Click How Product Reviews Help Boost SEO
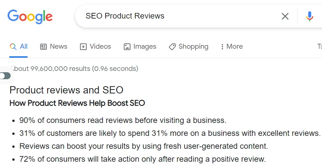This screenshot has width=322, height=168. (x=77, y=103)
